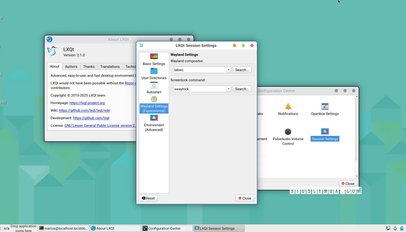Screen dimensions: 406x232
Task: Select User Directories sidebar item
Action: coord(154,74)
